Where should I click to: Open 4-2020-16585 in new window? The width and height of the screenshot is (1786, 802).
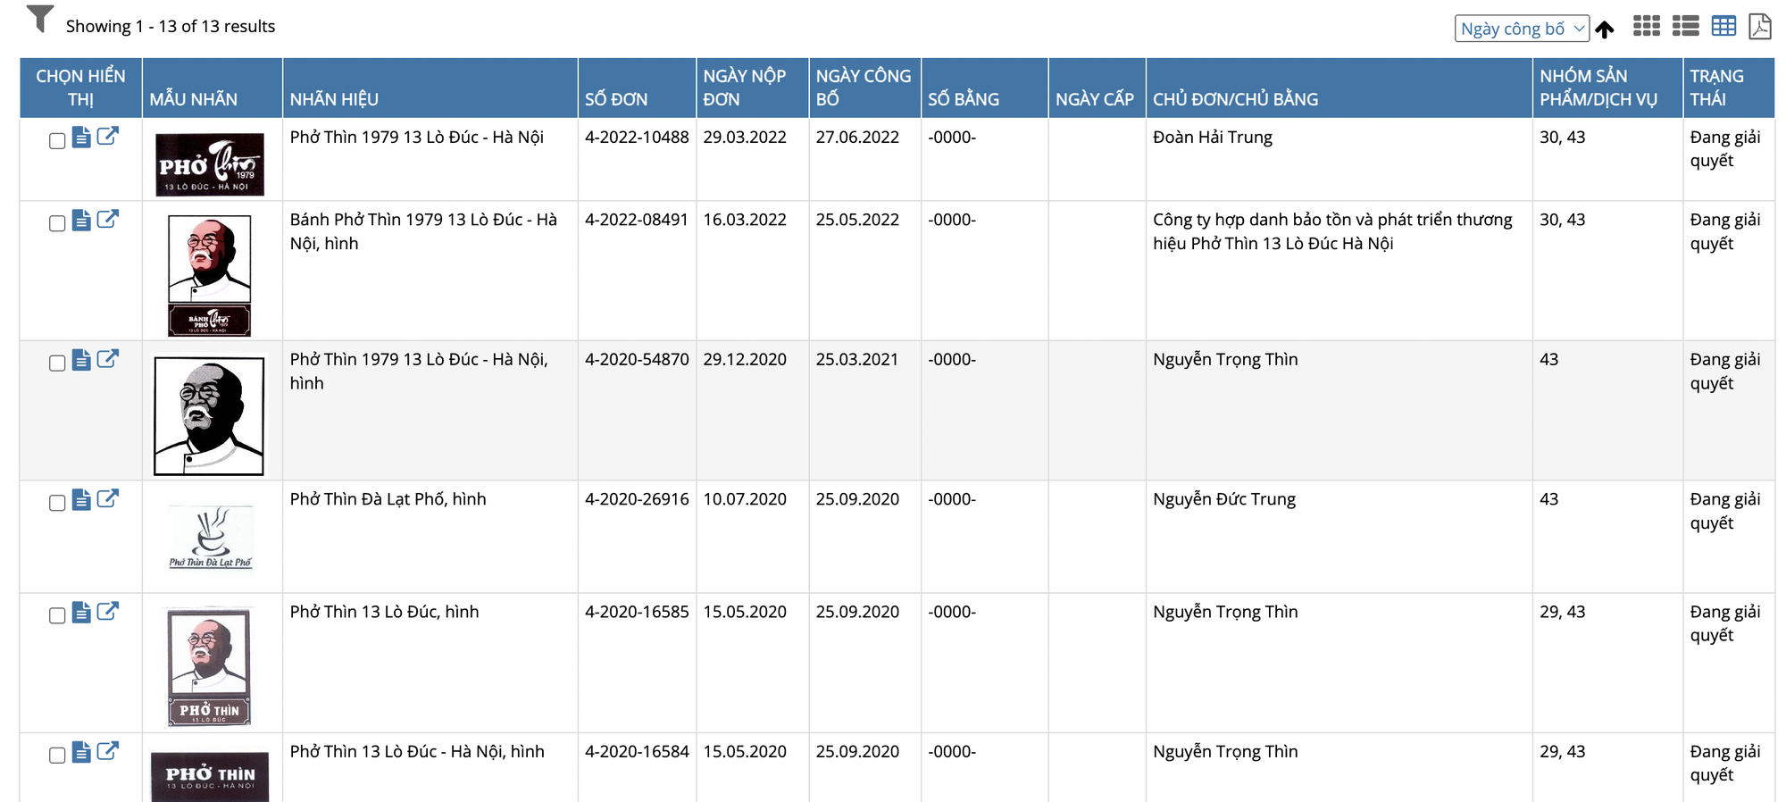click(107, 611)
